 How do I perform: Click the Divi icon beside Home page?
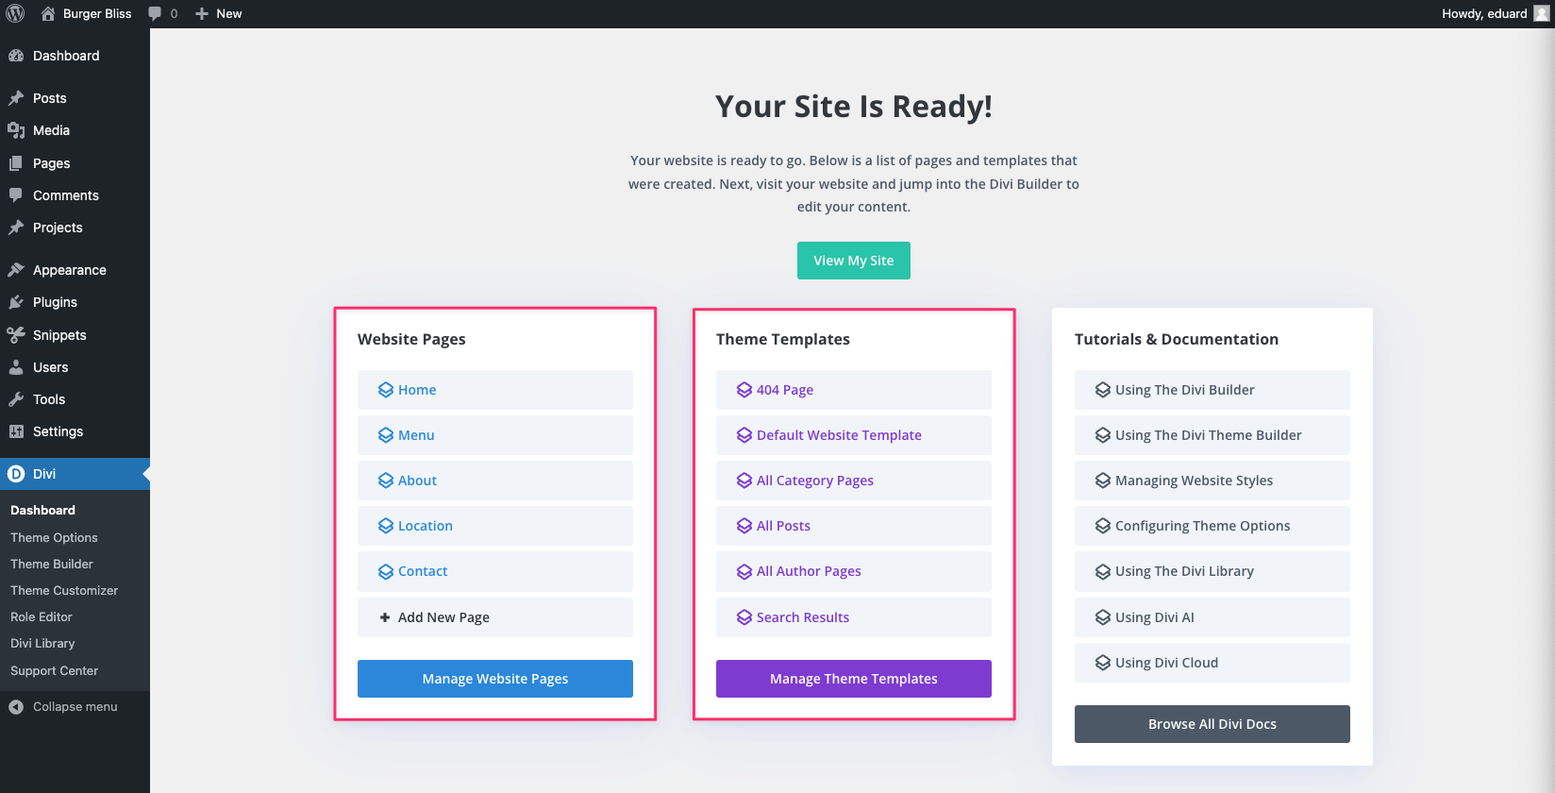coord(385,390)
